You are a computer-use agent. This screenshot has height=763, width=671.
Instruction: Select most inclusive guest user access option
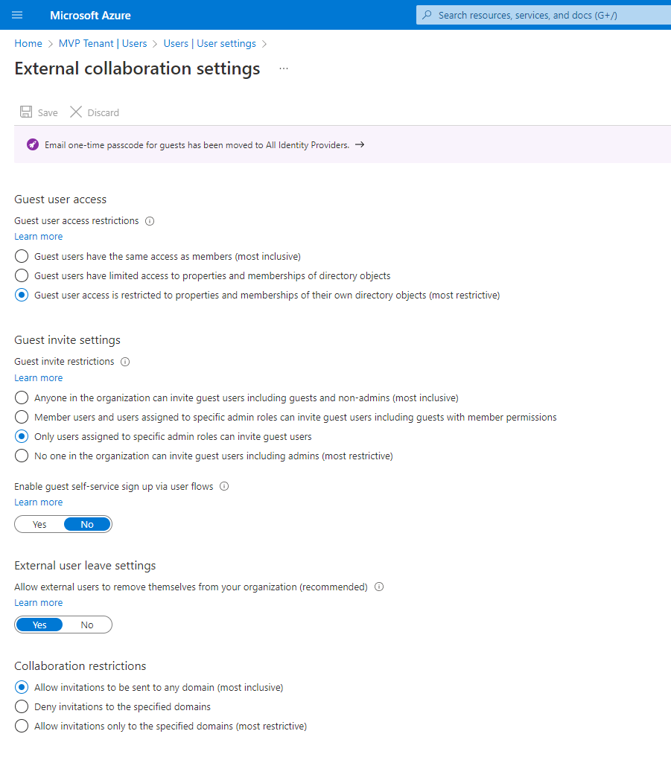tap(21, 255)
